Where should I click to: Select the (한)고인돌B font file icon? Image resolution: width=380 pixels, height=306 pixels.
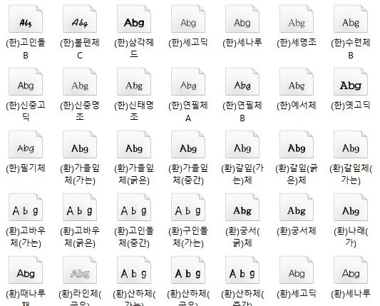26,19
